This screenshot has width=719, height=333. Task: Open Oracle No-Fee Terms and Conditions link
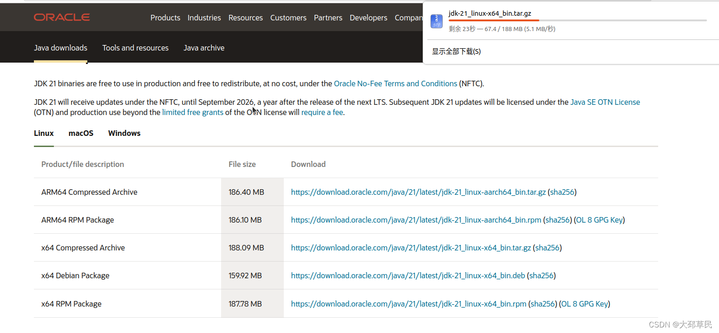tap(396, 83)
